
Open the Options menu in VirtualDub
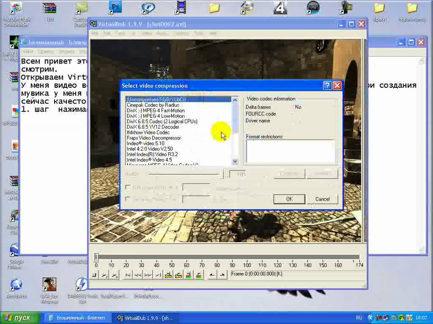[181, 33]
